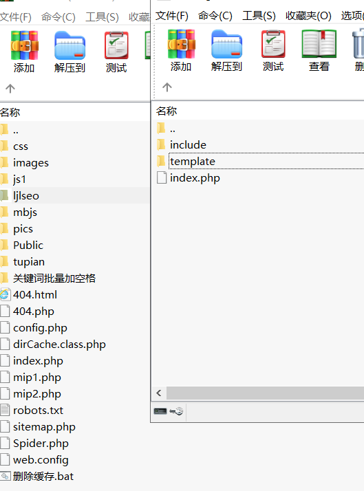Go up one level in right window
The image size is (364, 491).
[x=167, y=87]
